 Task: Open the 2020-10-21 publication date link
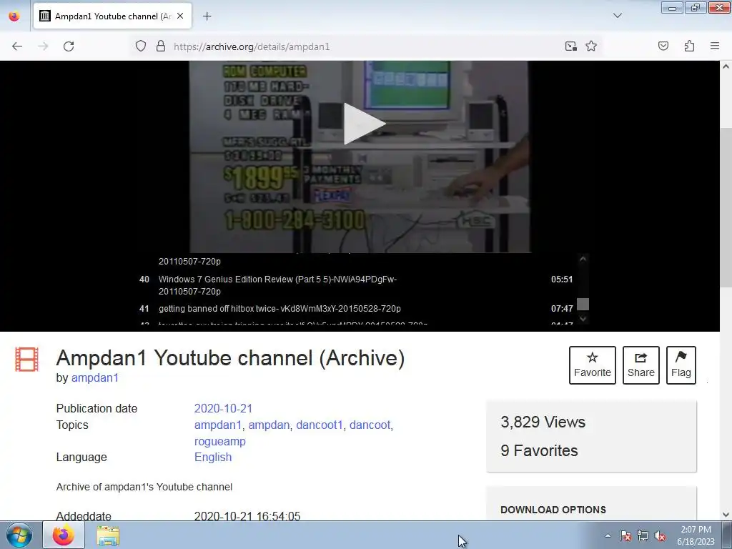(x=223, y=408)
